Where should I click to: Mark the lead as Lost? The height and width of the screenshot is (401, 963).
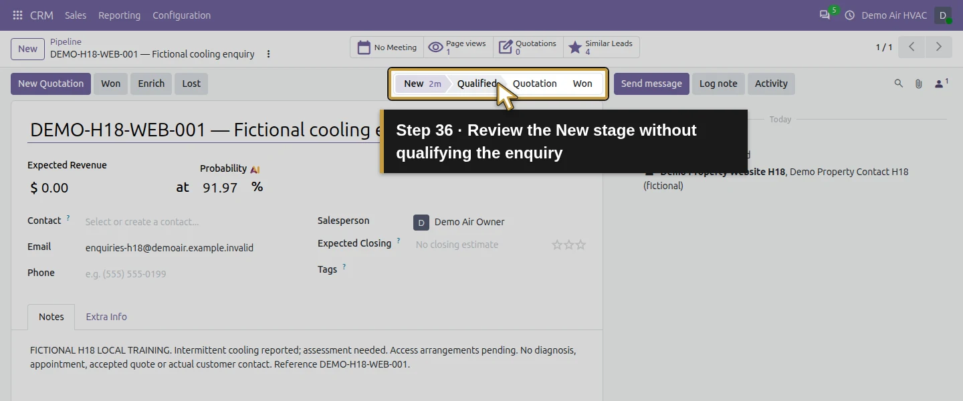click(191, 84)
